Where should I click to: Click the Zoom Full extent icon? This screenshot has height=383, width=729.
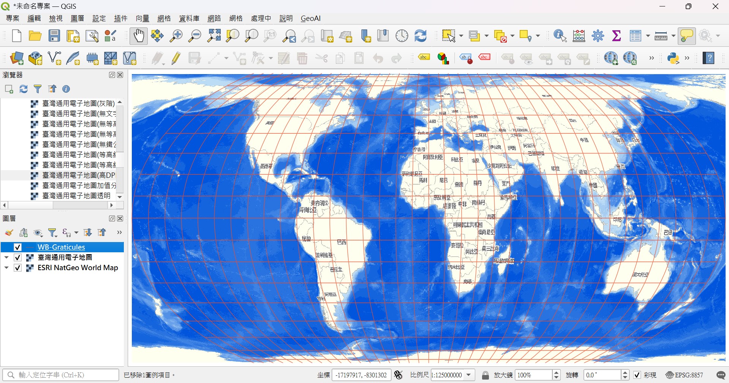click(214, 36)
